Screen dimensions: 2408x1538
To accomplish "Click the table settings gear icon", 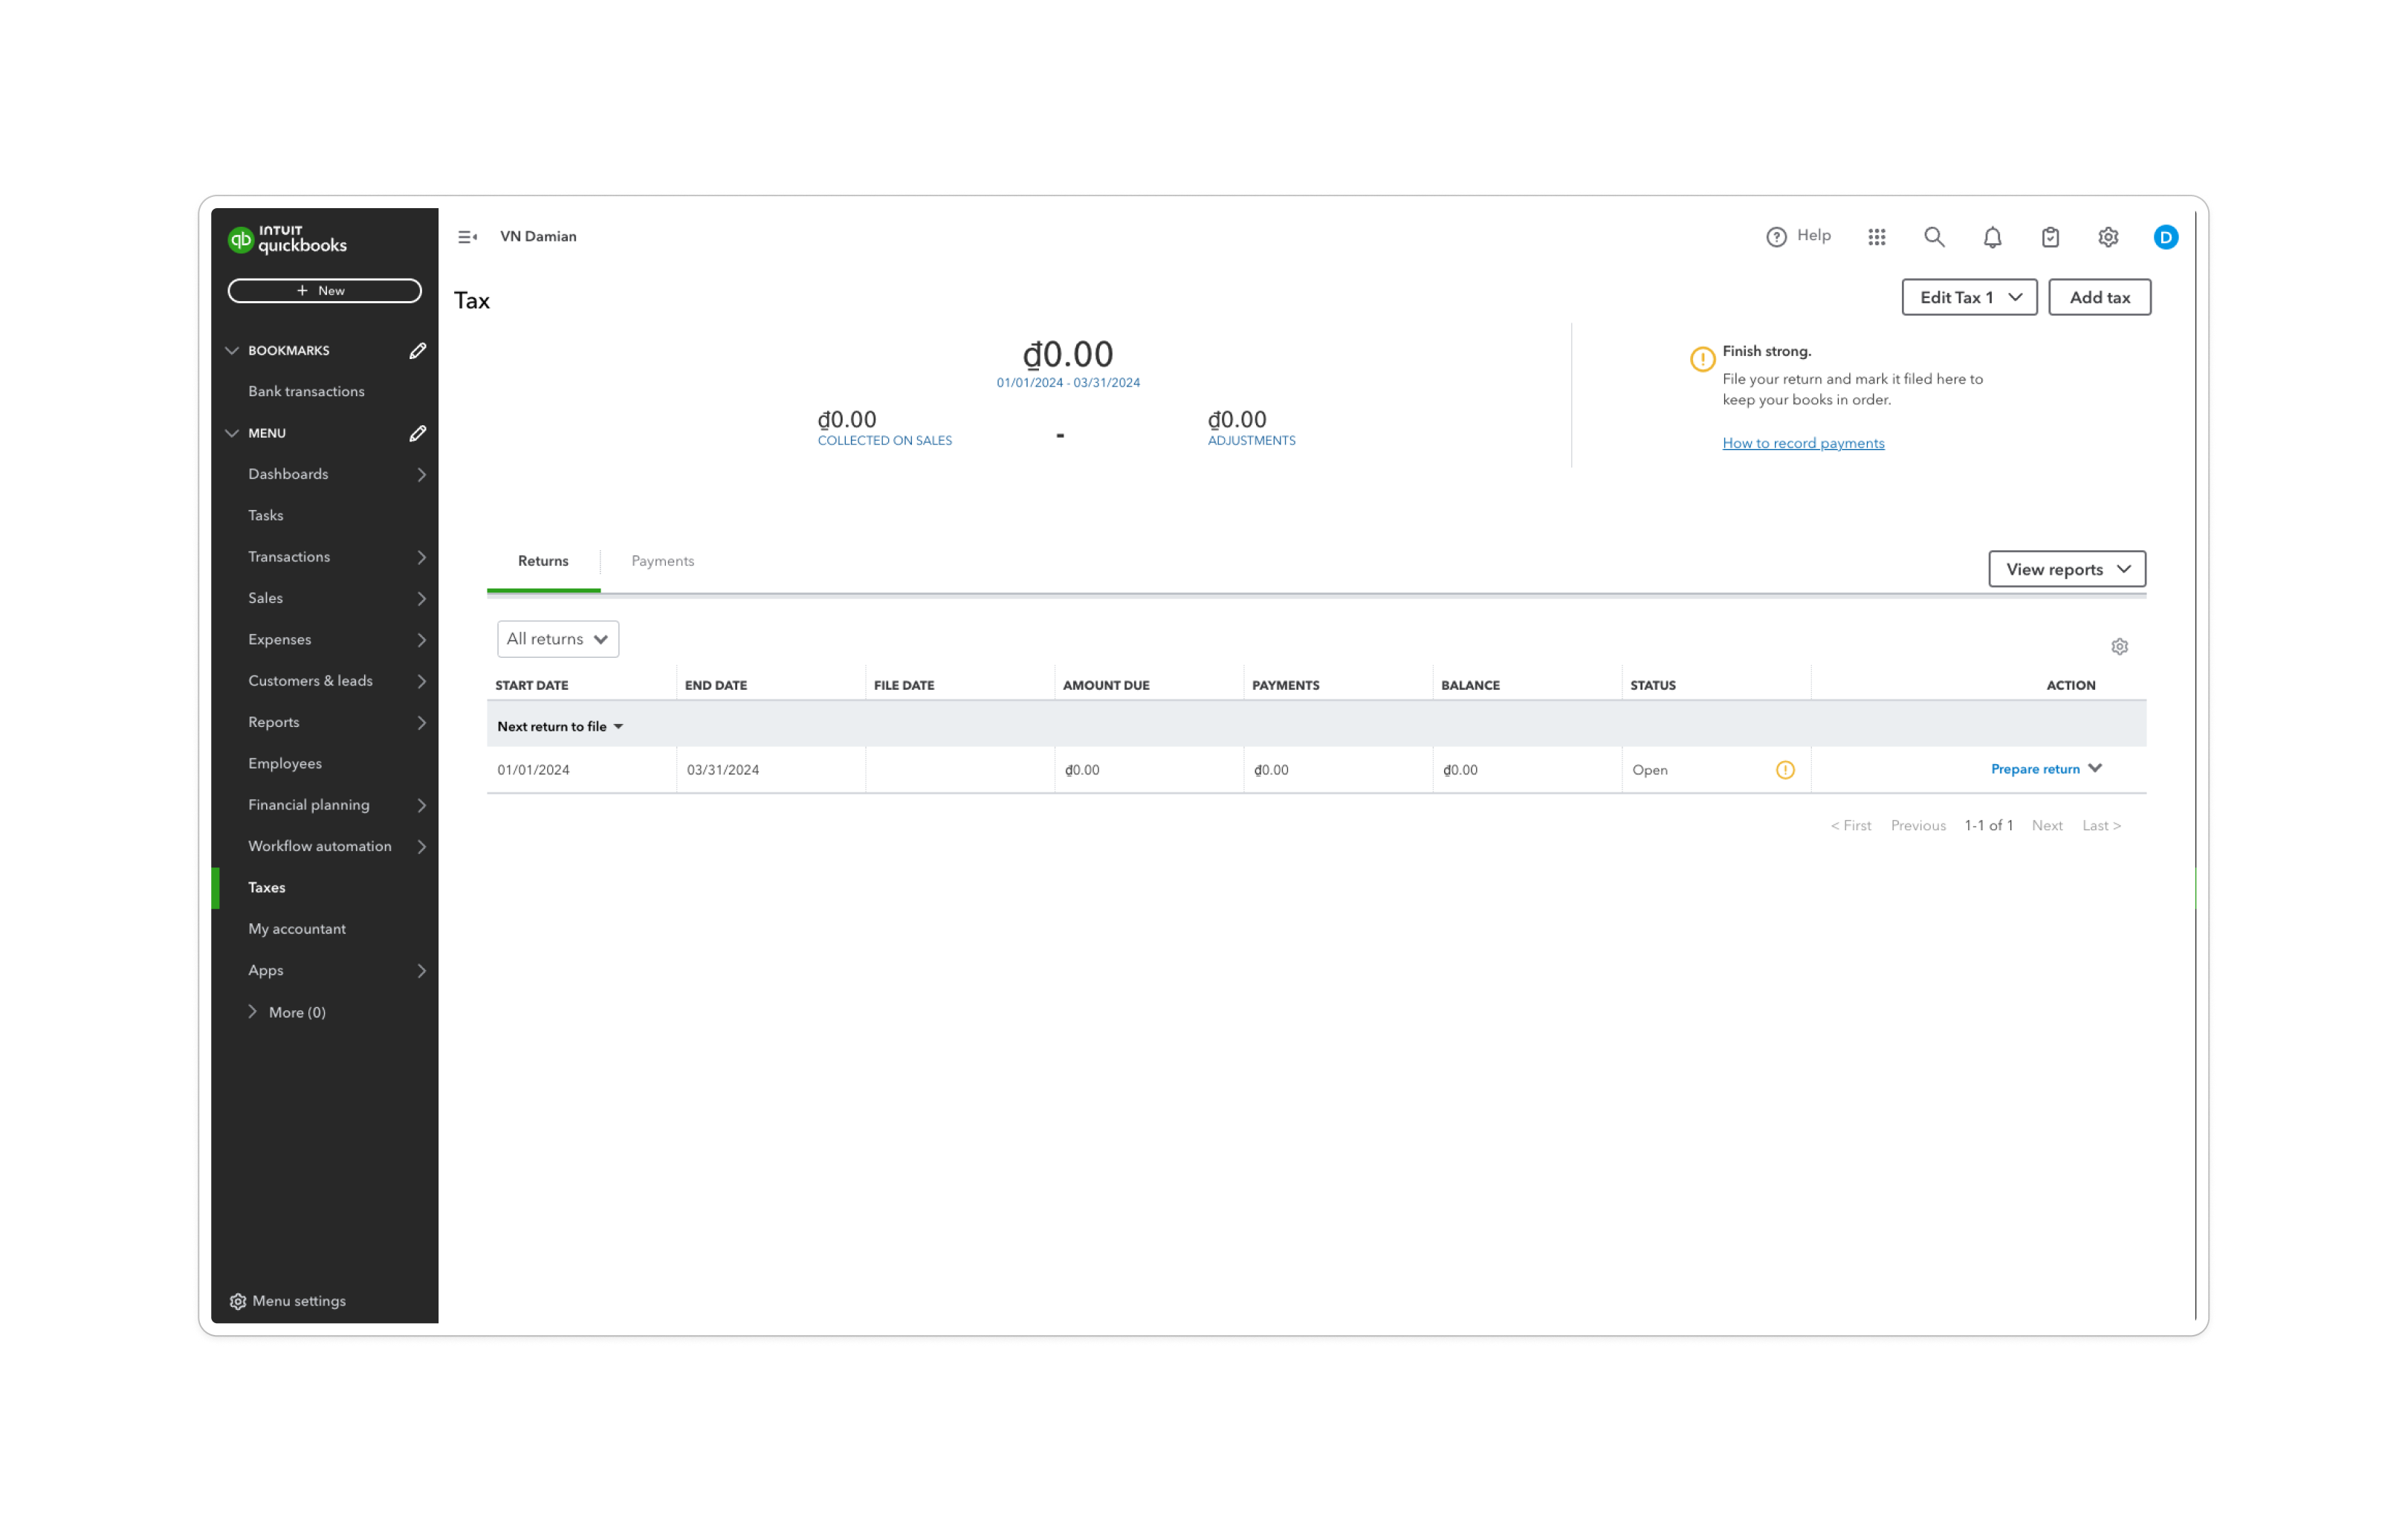I will (2119, 647).
